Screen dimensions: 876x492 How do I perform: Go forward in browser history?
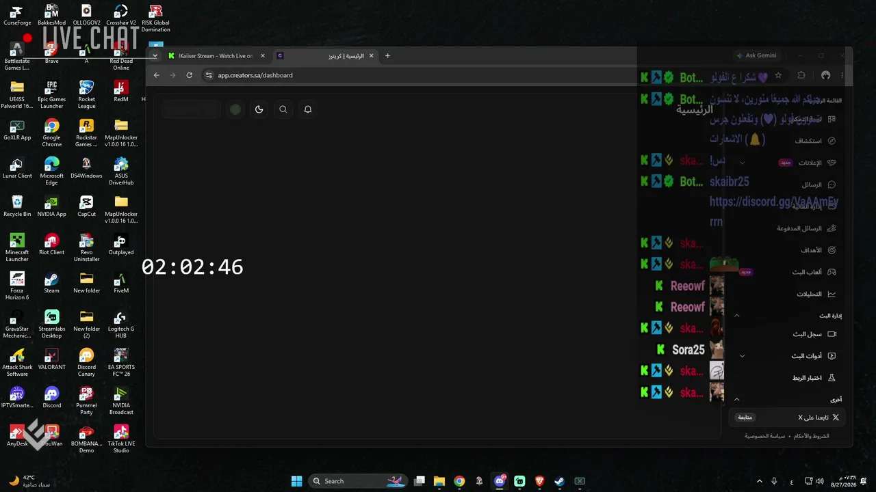[x=172, y=75]
